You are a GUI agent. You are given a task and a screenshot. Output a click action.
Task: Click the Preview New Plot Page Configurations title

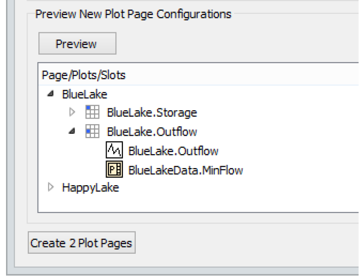(x=133, y=14)
